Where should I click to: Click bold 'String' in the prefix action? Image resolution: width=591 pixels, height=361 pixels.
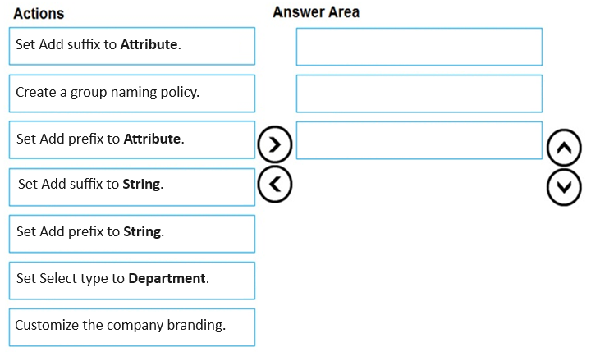coord(142,232)
